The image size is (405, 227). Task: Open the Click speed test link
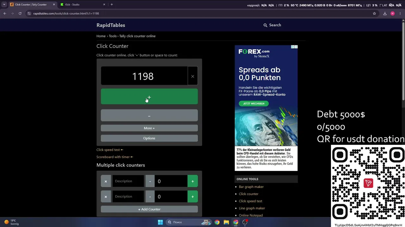pos(109,150)
